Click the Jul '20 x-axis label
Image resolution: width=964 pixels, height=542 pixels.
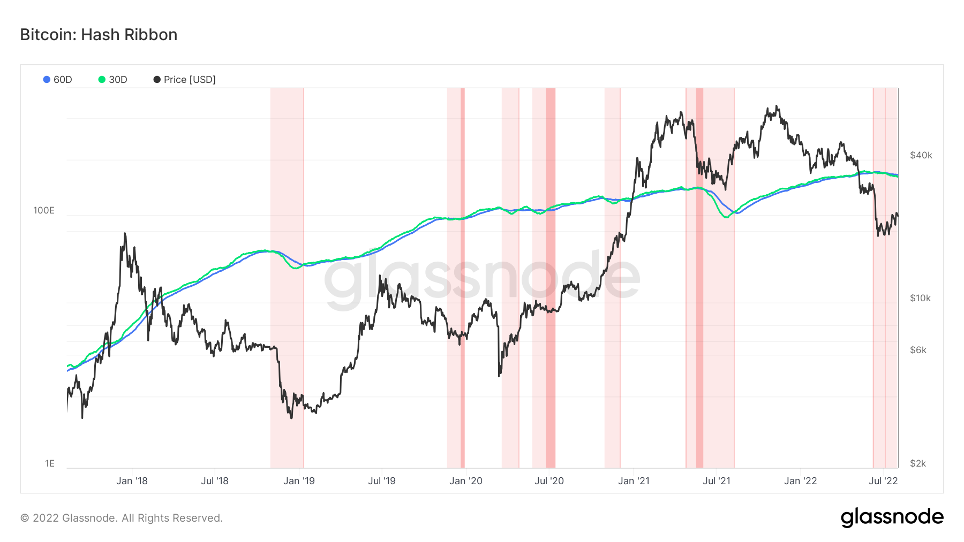pos(549,480)
